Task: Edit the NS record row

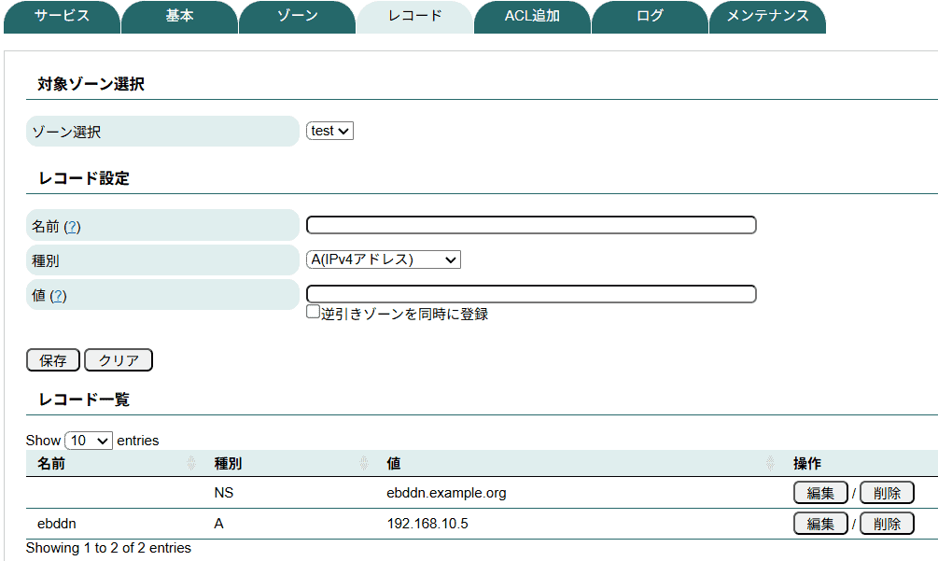Action: [x=819, y=493]
